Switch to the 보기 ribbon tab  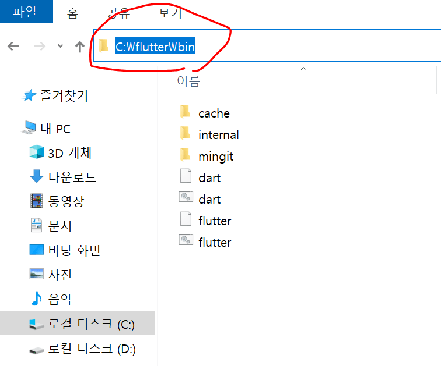(170, 13)
